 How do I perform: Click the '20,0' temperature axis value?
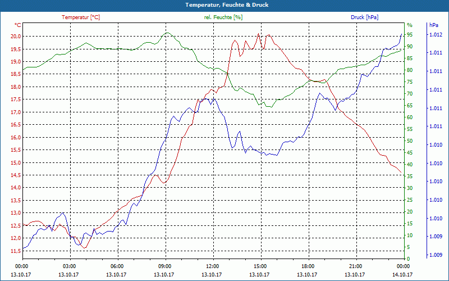tap(16, 36)
